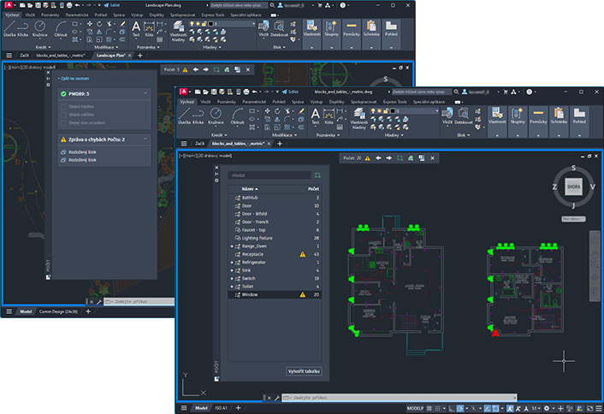Expand the Toilet row

click(x=232, y=287)
